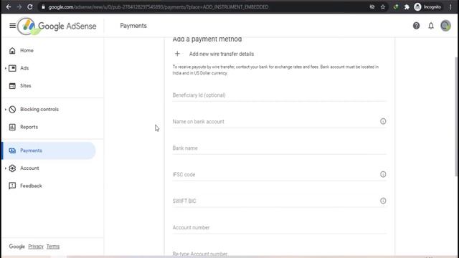The width and height of the screenshot is (459, 258).
Task: Select Payments in the sidebar
Action: tap(48, 150)
